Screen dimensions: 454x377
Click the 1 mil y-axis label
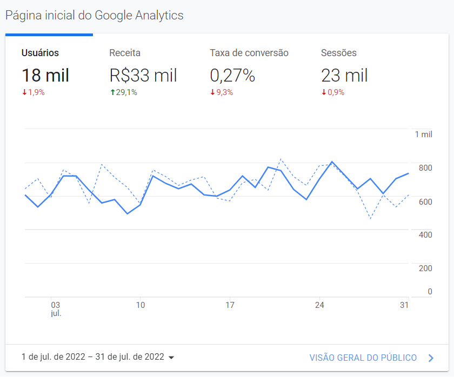click(x=423, y=134)
